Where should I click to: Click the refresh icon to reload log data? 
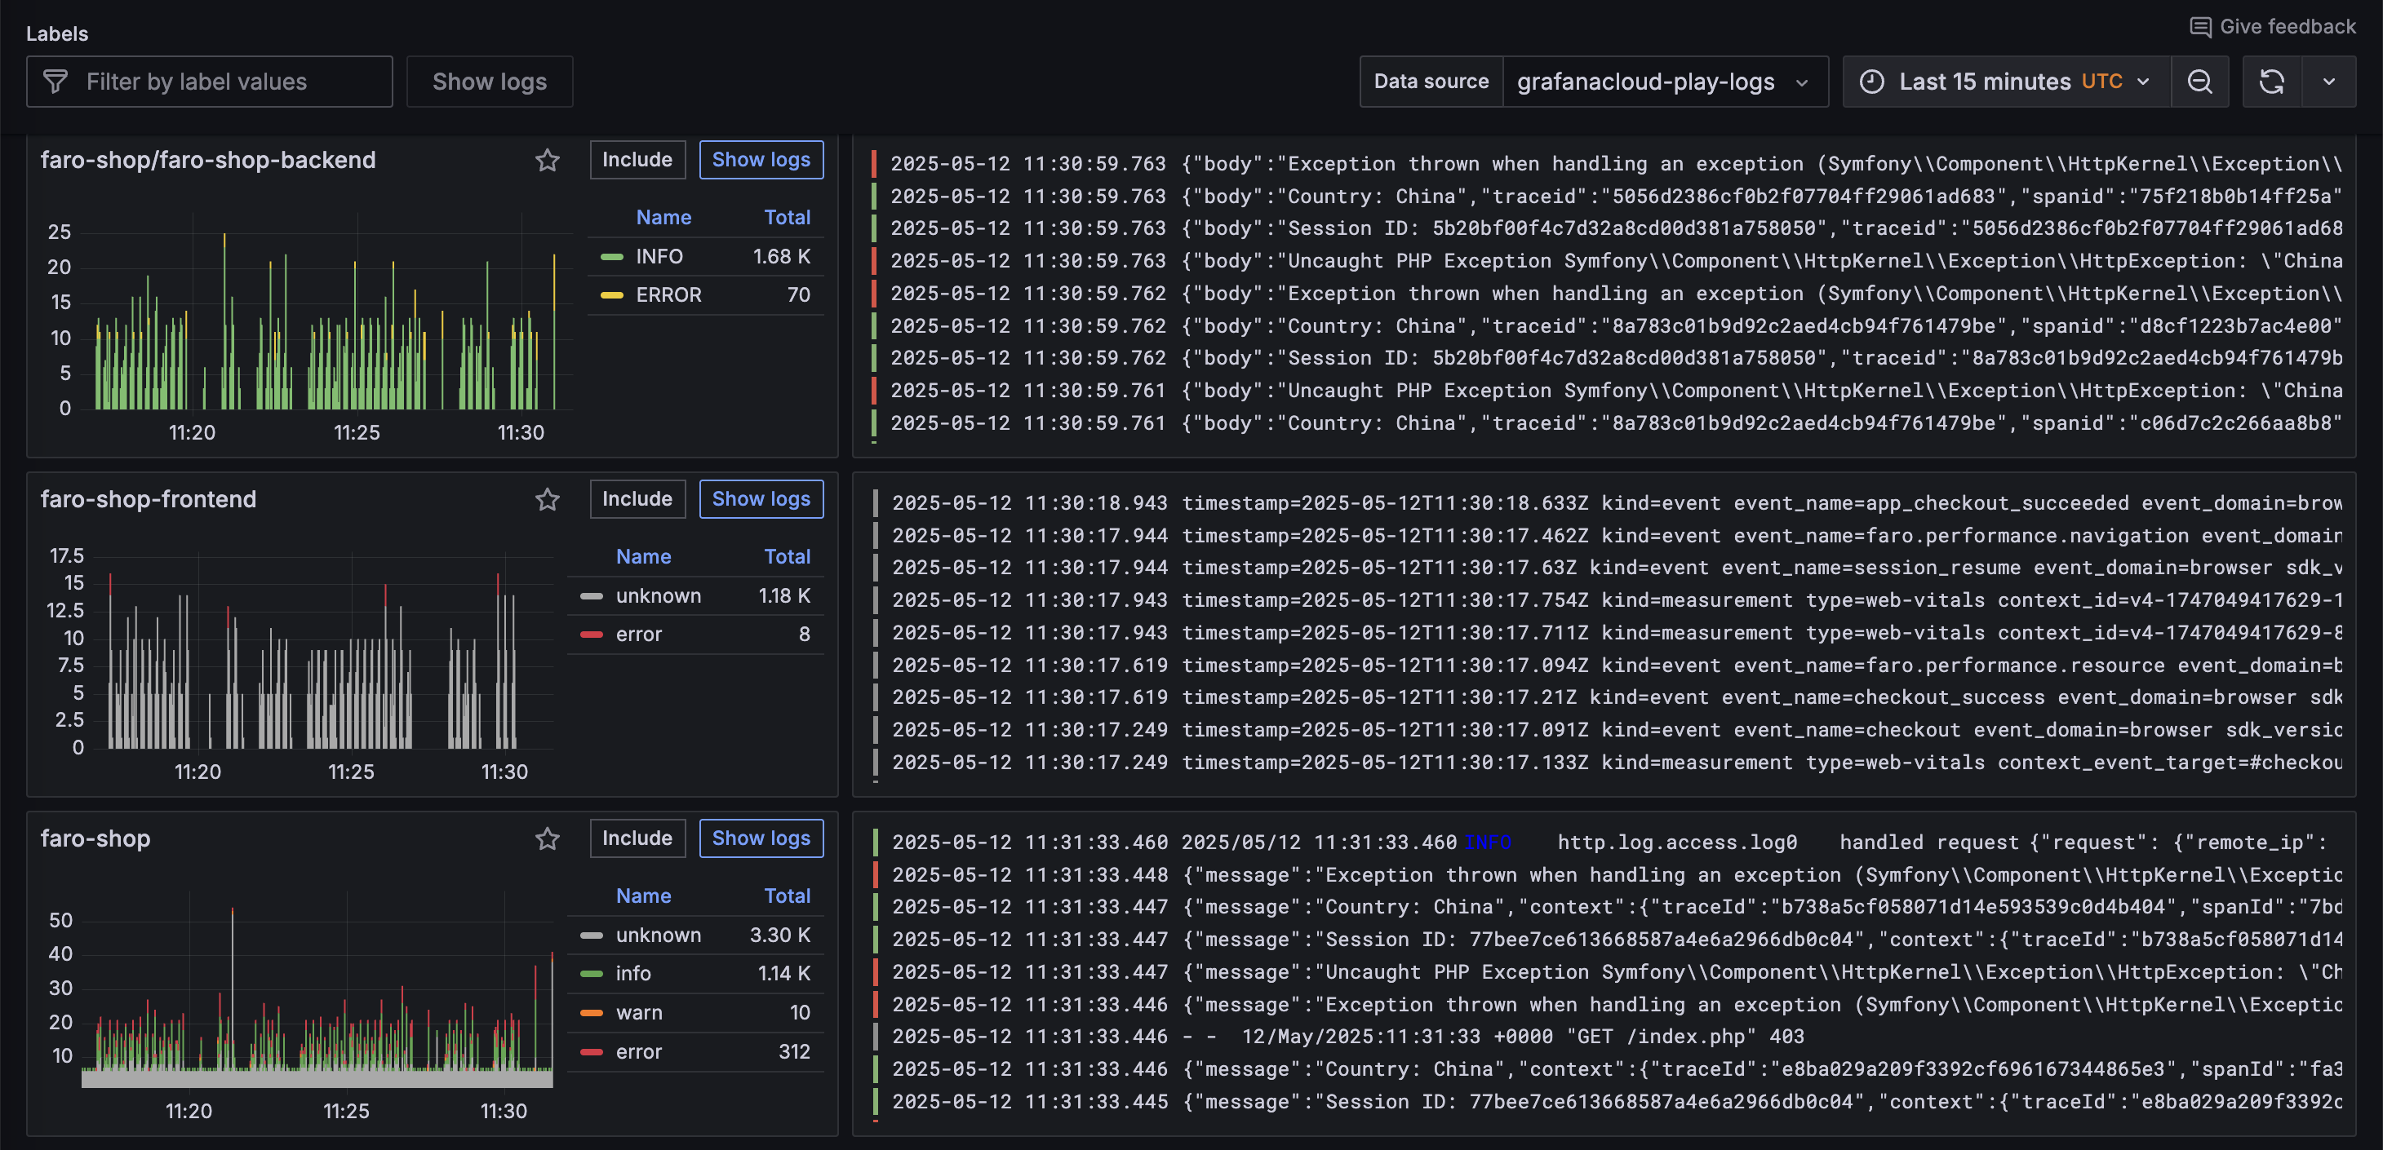[x=2273, y=82]
